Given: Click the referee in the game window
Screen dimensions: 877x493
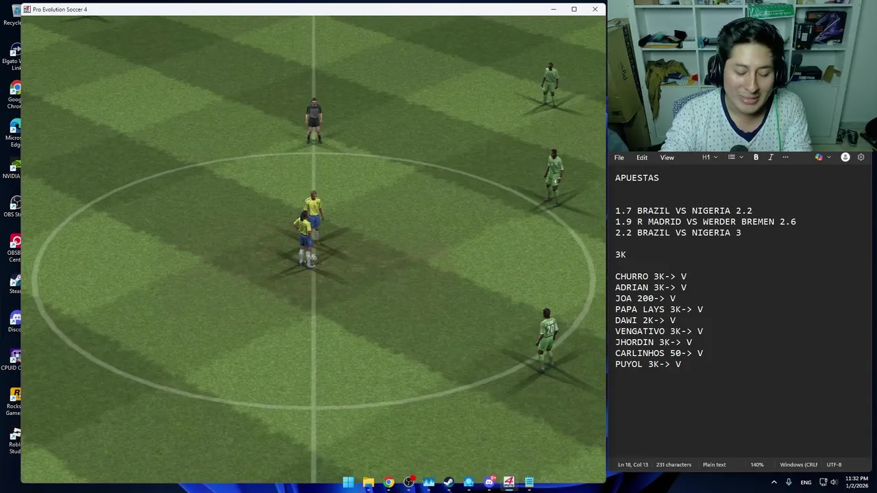Looking at the screenshot, I should [314, 121].
